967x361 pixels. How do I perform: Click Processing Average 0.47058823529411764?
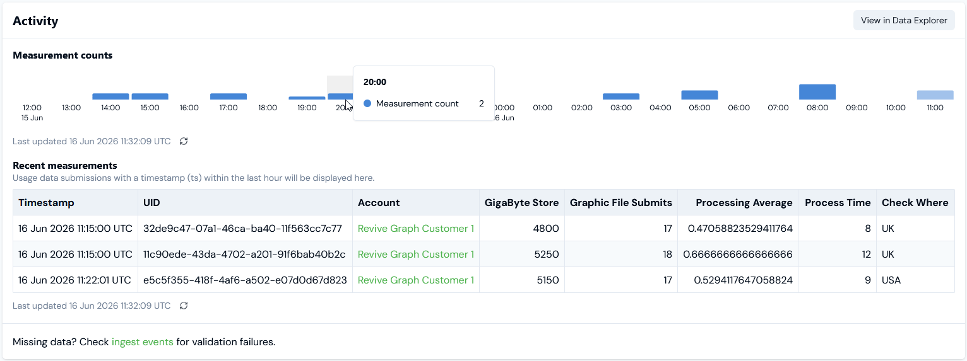point(740,229)
